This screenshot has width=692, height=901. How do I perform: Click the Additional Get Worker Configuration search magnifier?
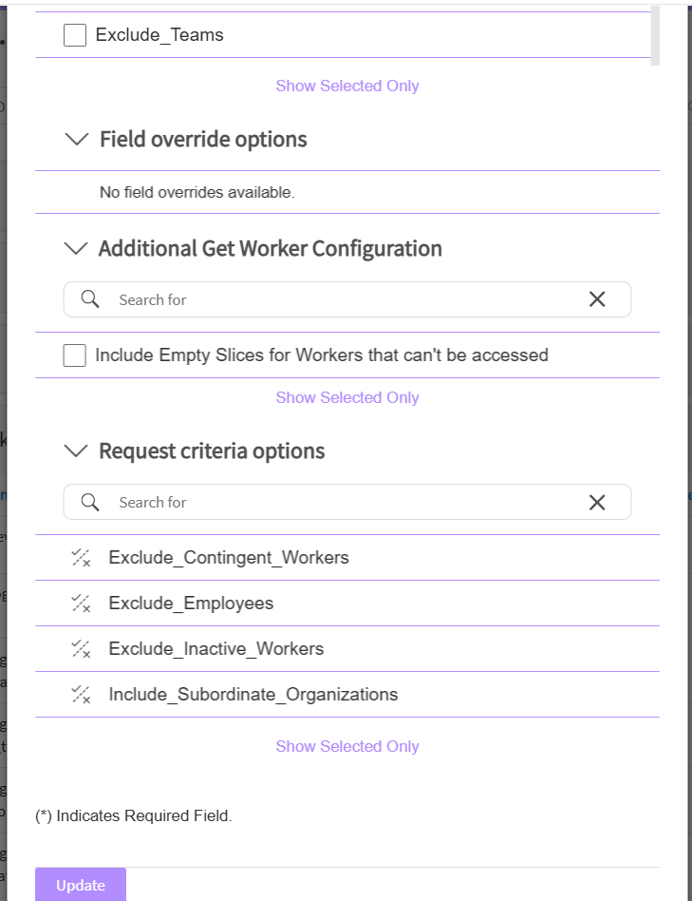click(90, 299)
